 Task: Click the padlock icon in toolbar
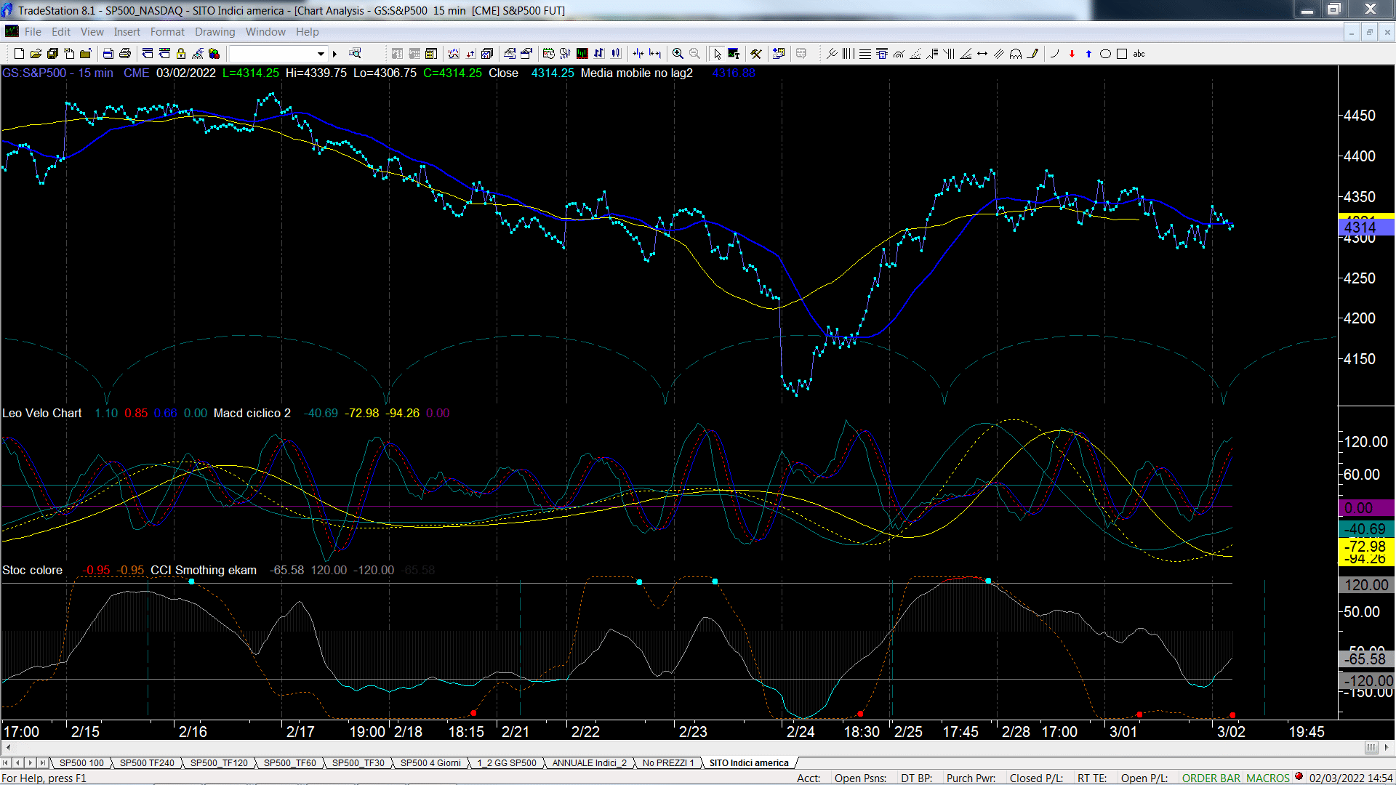181,54
